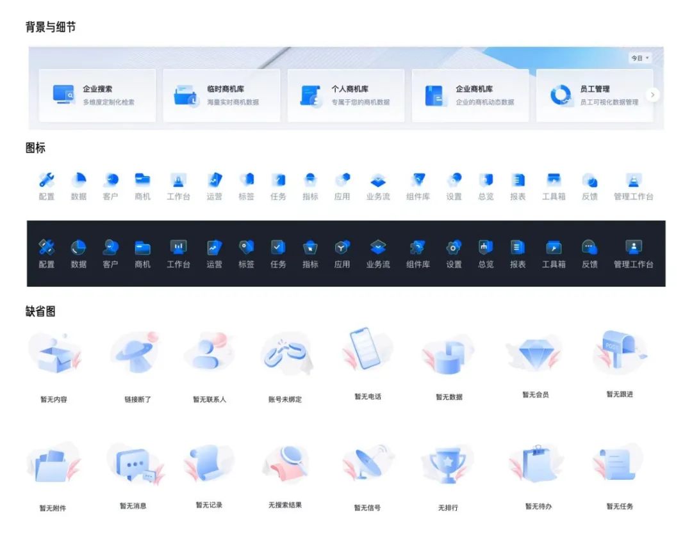
Task: Select the light 指标 icon
Action: [310, 180]
